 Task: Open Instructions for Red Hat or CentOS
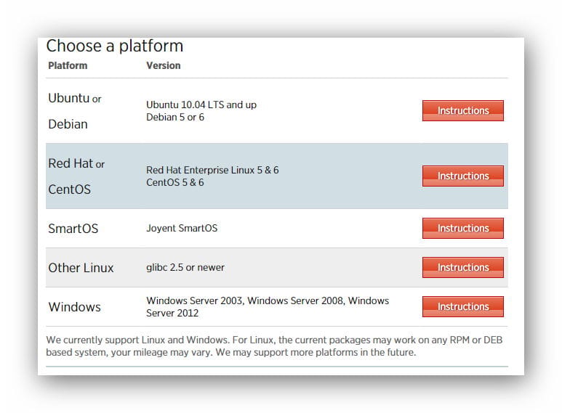point(462,176)
